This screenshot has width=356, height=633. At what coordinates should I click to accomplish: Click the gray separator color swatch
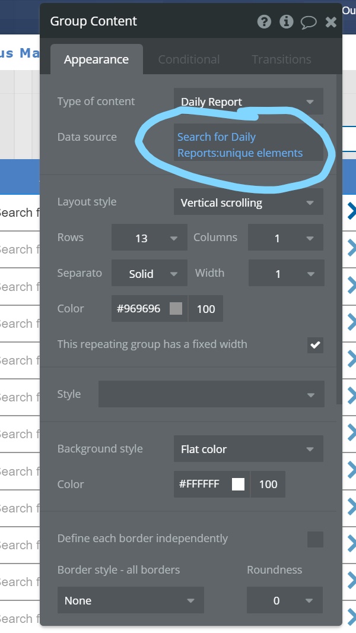pyautogui.click(x=176, y=309)
